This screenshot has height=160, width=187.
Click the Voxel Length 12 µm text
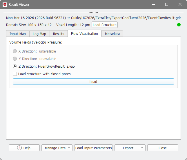point(73,25)
